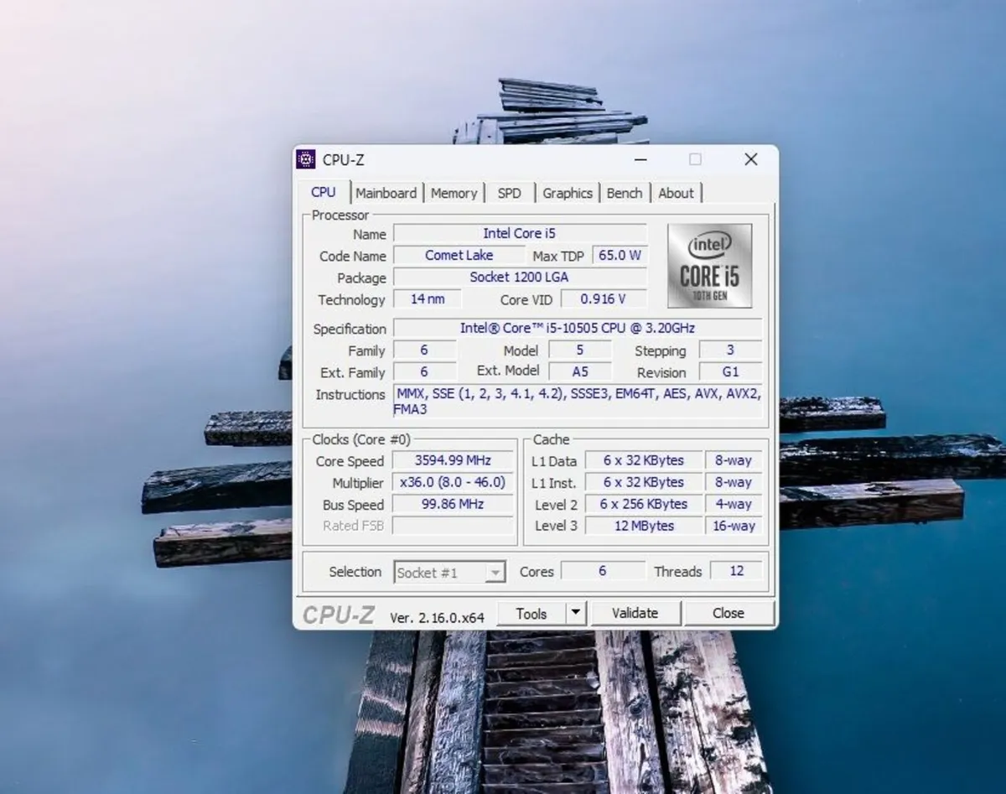Click the Cores value '6'
The image size is (1006, 794).
tap(603, 571)
